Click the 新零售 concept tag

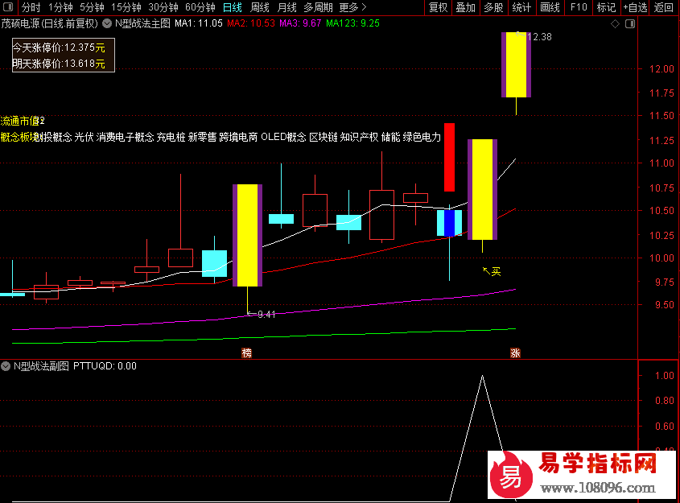pyautogui.click(x=202, y=137)
